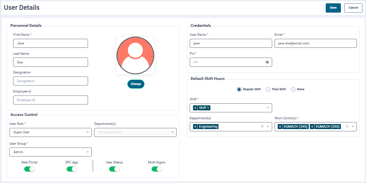This screenshot has width=366, height=183.
Task: Open the Work Centre(s) dropdown arrow
Action: pos(353,127)
